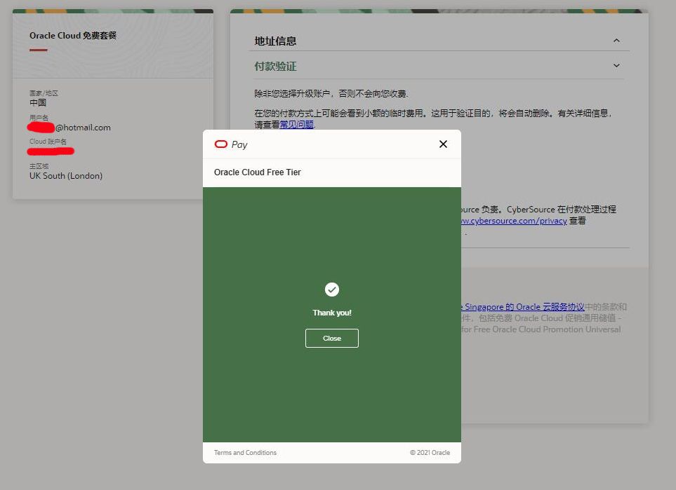The width and height of the screenshot is (676, 490).
Task: Expand the 付款验证 section chevron
Action: click(x=616, y=65)
